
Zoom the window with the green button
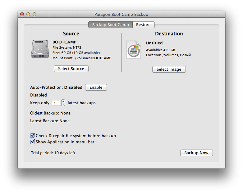pyautogui.click(x=34, y=14)
